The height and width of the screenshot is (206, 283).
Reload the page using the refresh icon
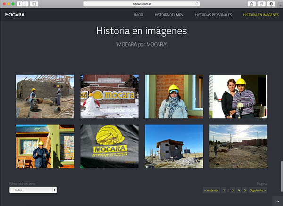[x=196, y=4]
